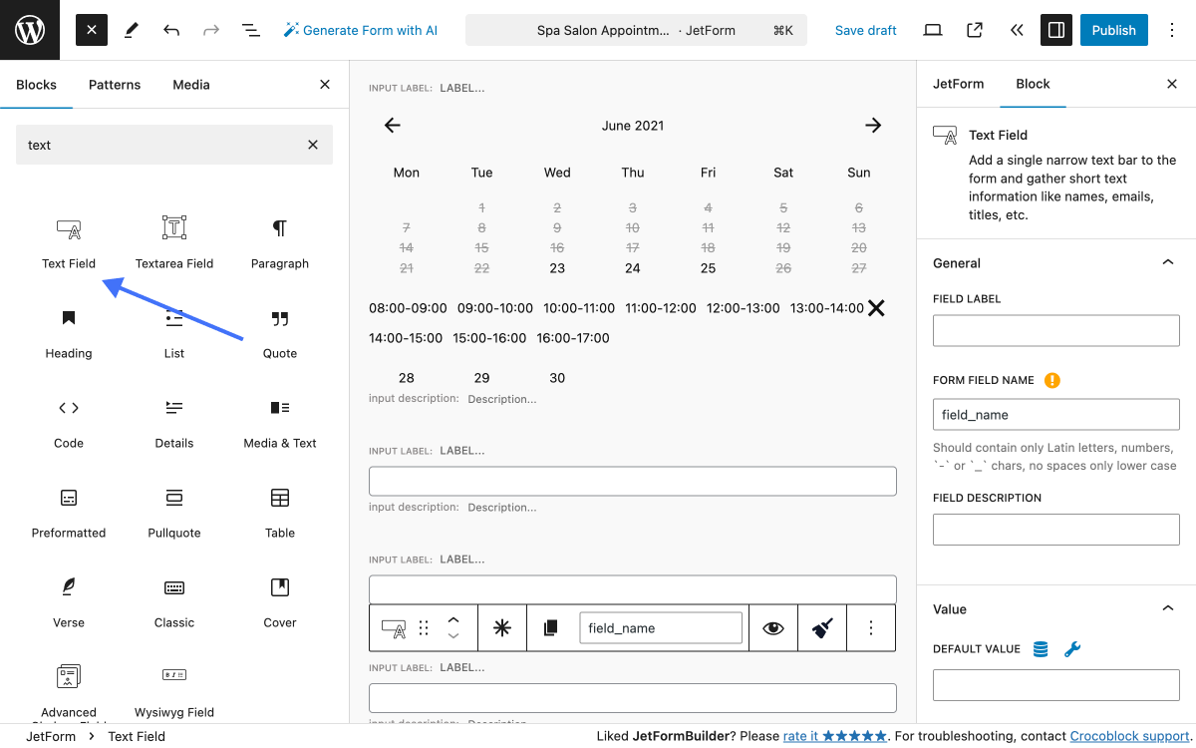Image resolution: width=1196 pixels, height=748 pixels.
Task: Insert the Paragraph block
Action: click(280, 242)
